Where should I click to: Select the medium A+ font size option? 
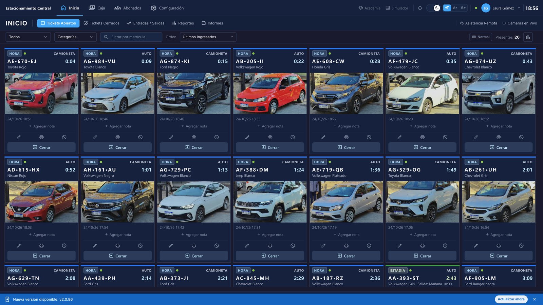(455, 8)
